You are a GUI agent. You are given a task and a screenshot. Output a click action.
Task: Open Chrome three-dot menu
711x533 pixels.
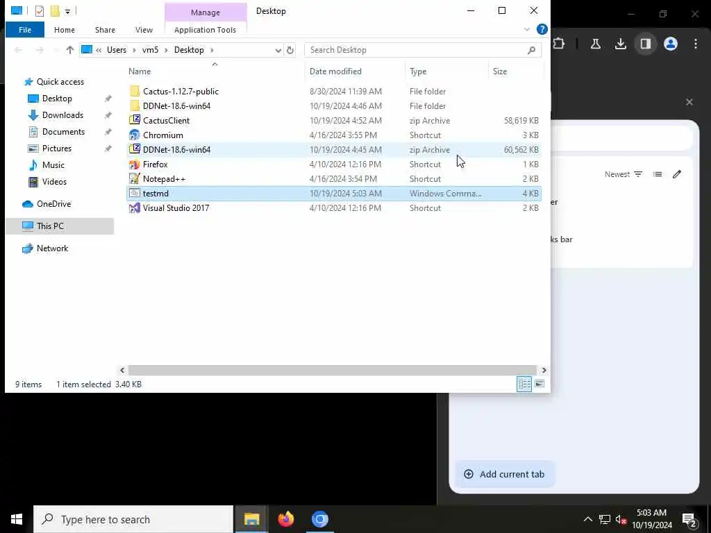coord(696,44)
